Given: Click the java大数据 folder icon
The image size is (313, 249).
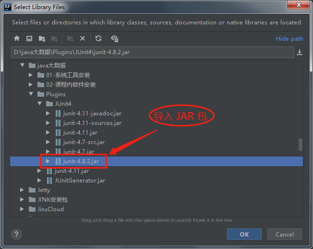Looking at the screenshot, I should [x=32, y=65].
